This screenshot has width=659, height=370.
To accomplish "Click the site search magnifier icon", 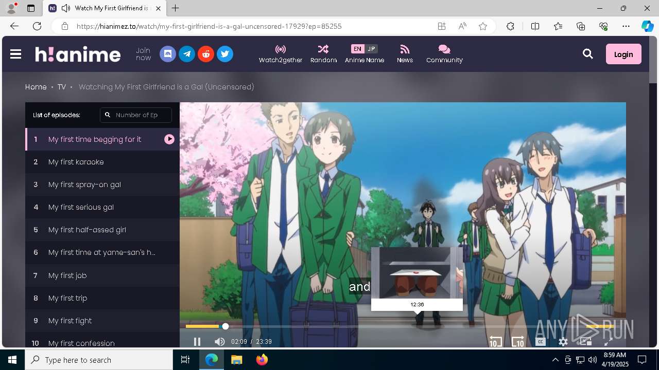I will click(x=588, y=54).
